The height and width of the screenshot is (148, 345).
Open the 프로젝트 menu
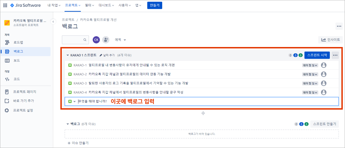73,5
